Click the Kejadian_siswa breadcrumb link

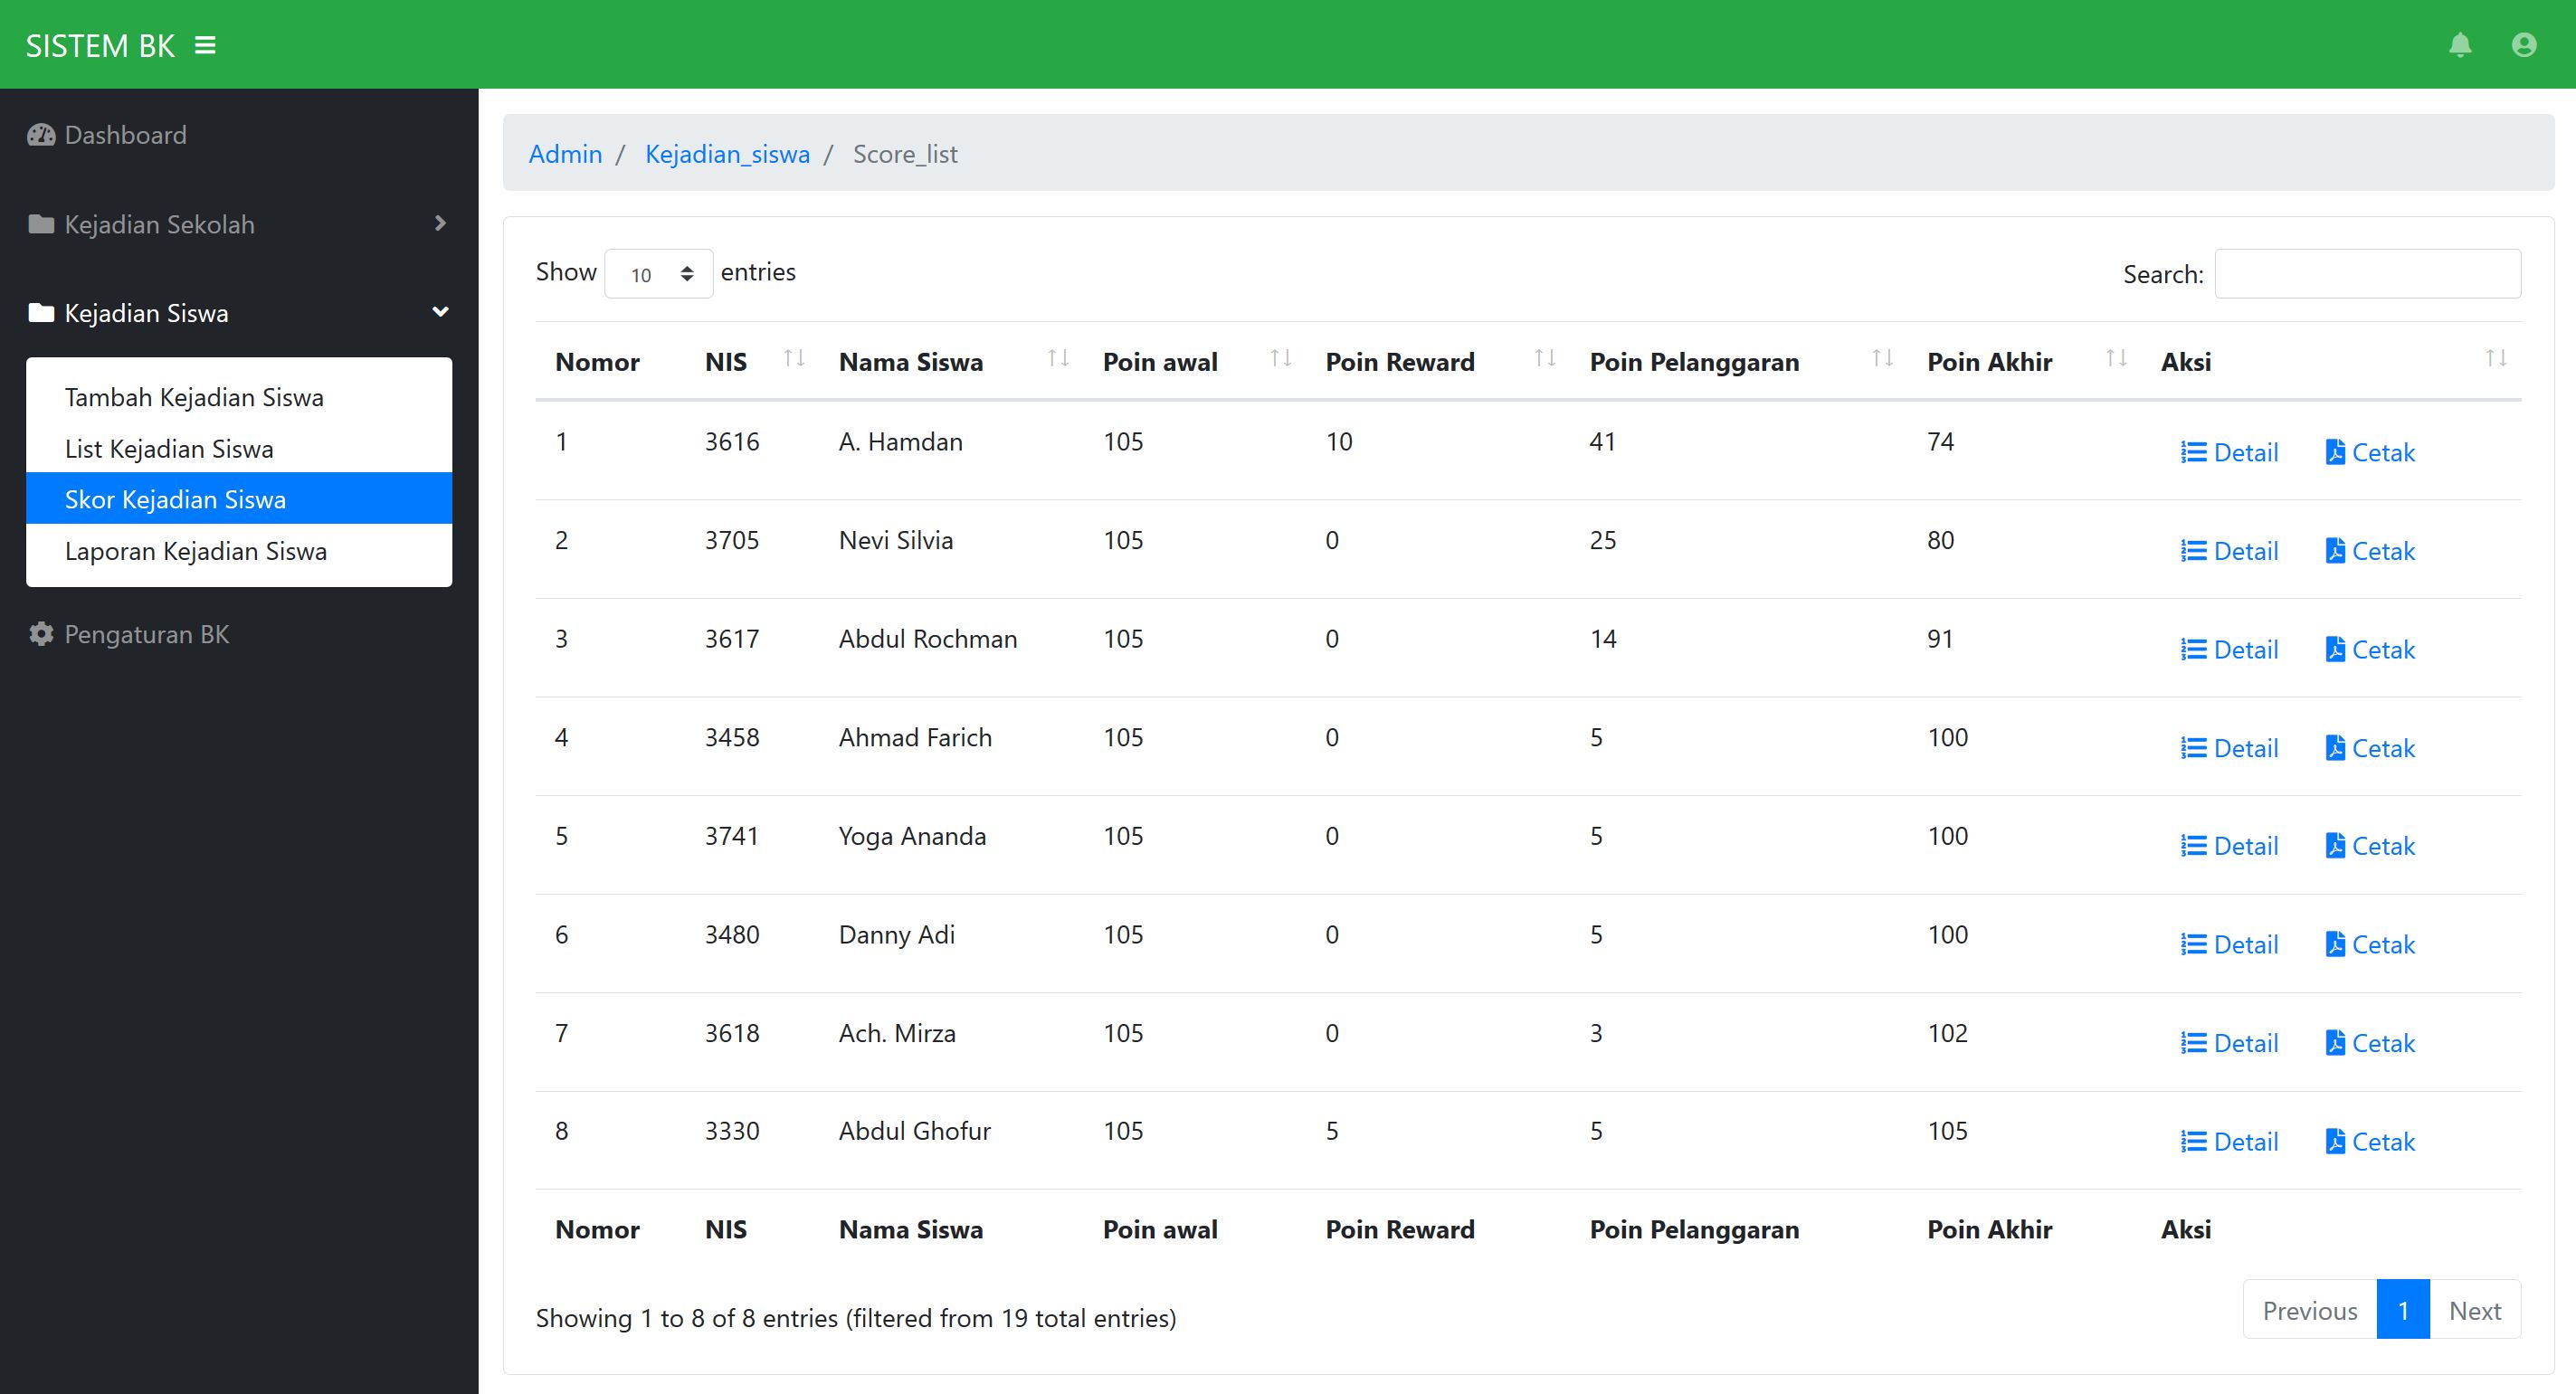tap(727, 154)
